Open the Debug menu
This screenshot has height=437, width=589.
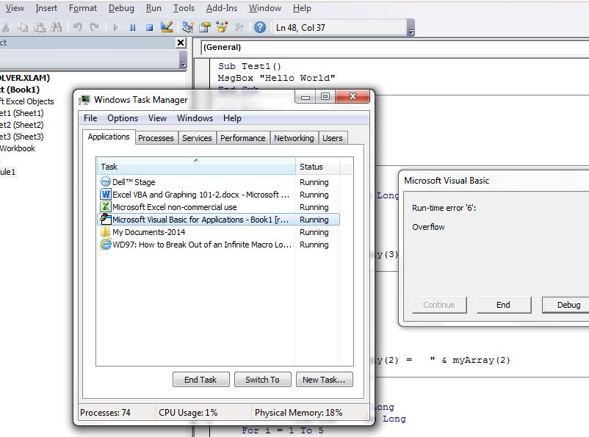pyautogui.click(x=121, y=8)
